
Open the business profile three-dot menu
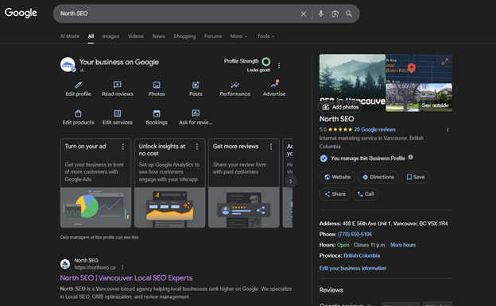(279, 65)
